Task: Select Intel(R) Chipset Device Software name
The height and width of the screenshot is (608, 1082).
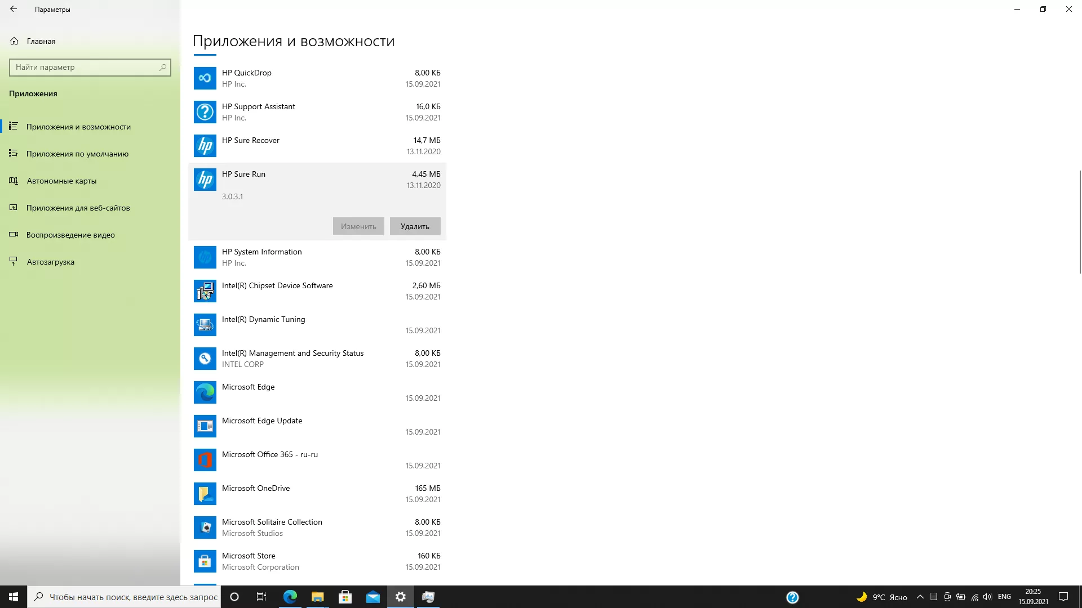Action: coord(277,285)
